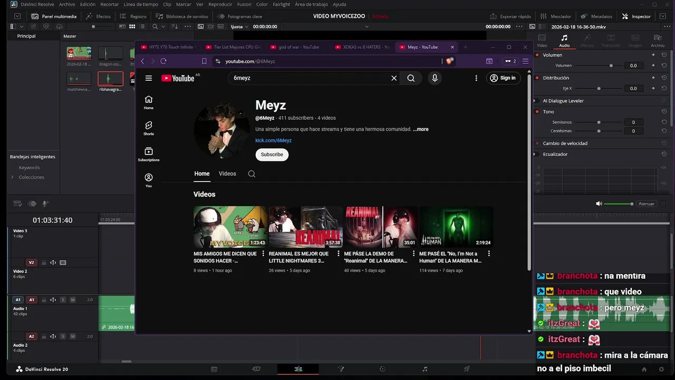Open the Edit page in bottom bar
The width and height of the screenshot is (675, 380).
click(x=298, y=369)
